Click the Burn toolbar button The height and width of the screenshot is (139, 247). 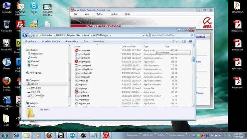click(86, 41)
